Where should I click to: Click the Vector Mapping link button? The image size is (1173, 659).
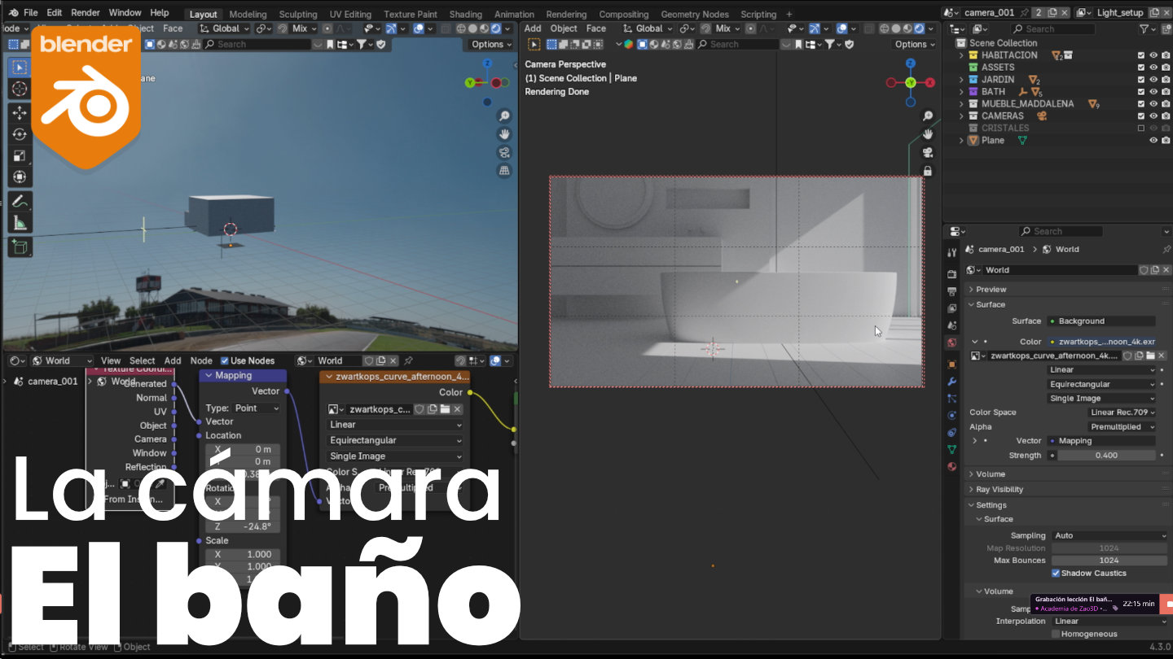[x=1101, y=441]
